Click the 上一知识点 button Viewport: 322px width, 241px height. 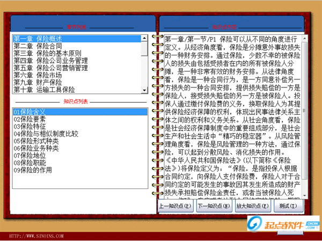175,206
